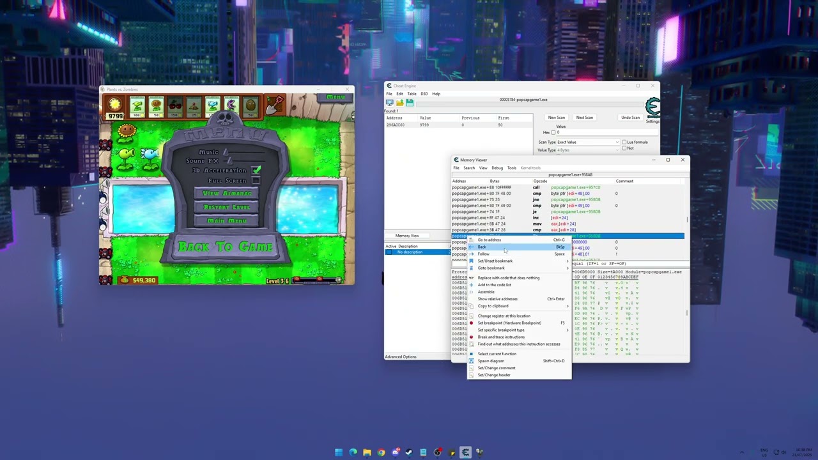Pick up the shovel tool
The width and height of the screenshot is (818, 460).
click(275, 105)
